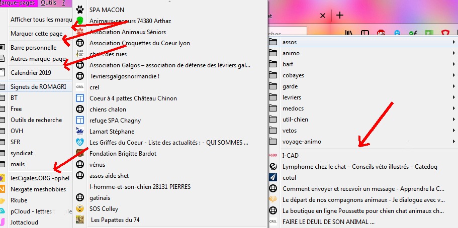Toggle the sidebar toolbar icon in Firefox
This screenshot has height=228, width=458.
click(365, 33)
